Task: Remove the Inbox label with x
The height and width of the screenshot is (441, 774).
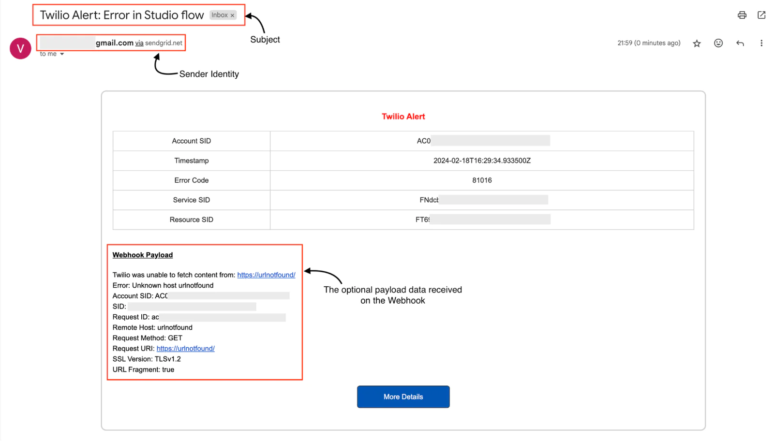Action: 232,15
